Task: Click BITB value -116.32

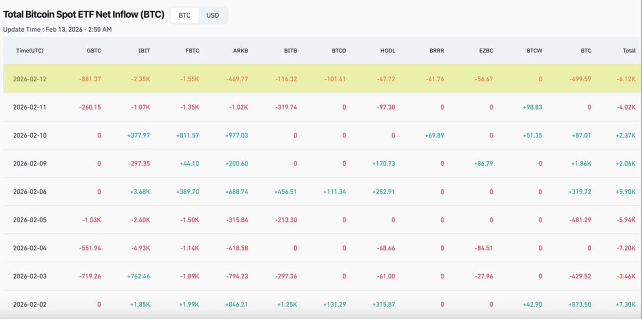Action: tap(287, 79)
